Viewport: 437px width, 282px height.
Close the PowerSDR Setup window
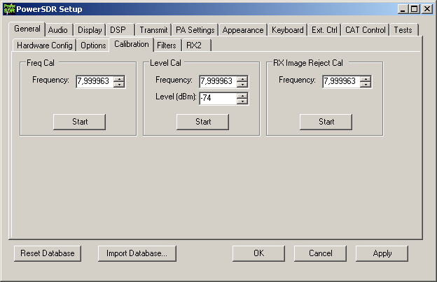pos(427,9)
